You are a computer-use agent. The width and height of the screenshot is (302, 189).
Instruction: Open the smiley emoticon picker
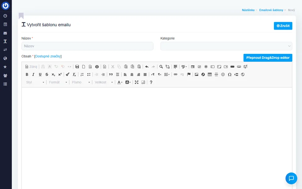pos(223,75)
